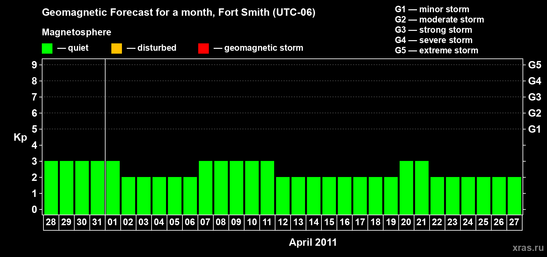Screen dimensions: 547x257
Task: Click the green bar for day 31
Action: pyautogui.click(x=97, y=188)
